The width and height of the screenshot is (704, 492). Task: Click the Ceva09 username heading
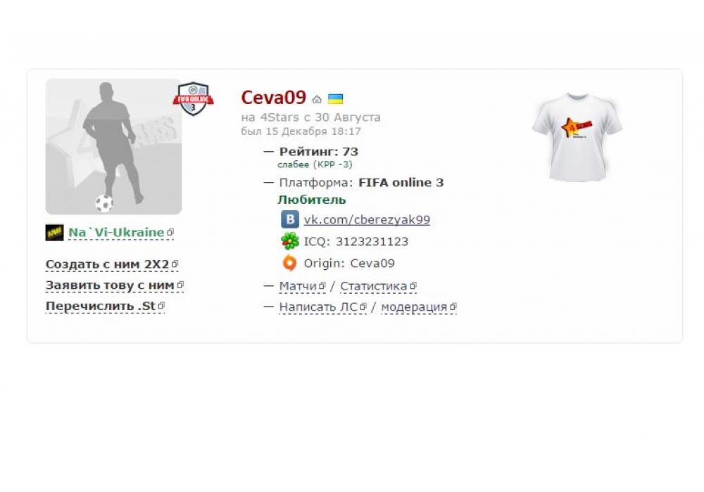pos(273,98)
